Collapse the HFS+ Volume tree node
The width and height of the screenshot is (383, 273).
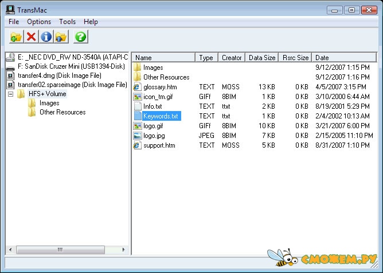coord(10,94)
